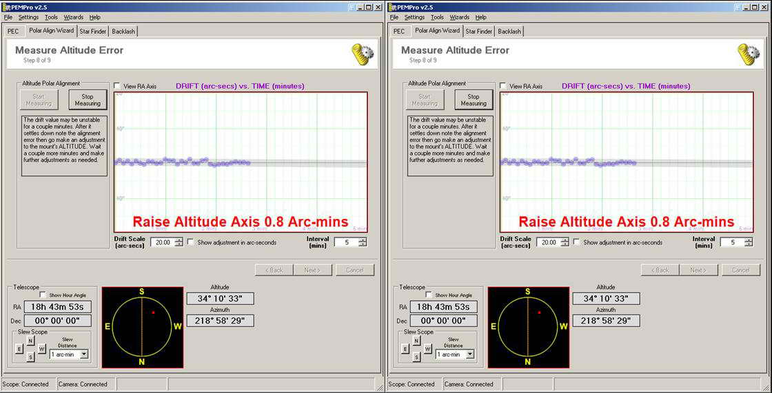Check Show Hour Angle in left window
This screenshot has height=393, width=772.
click(x=43, y=295)
